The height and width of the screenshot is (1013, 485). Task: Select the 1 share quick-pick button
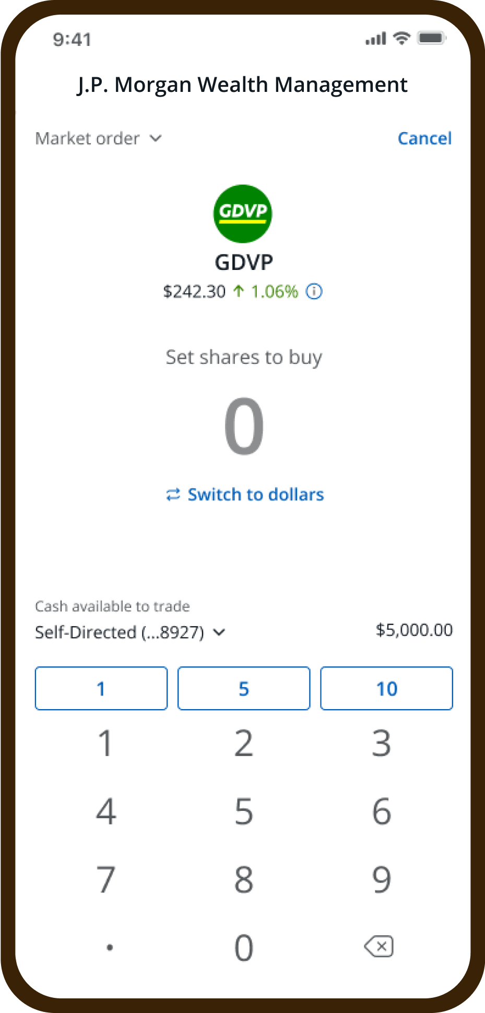point(101,688)
